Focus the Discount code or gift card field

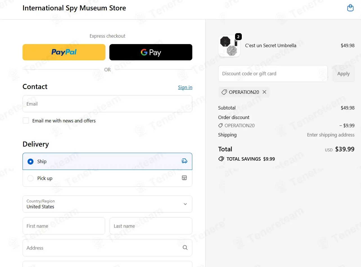click(273, 74)
